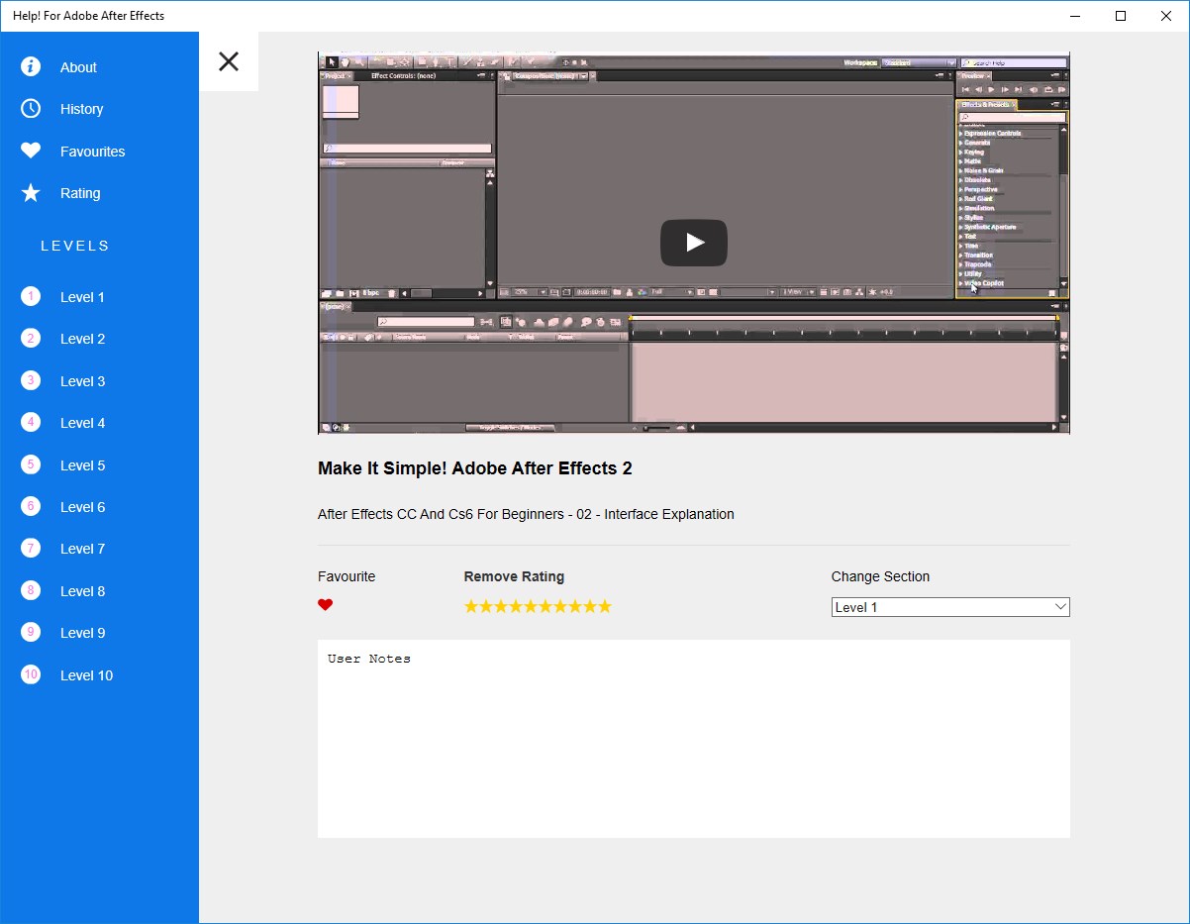Select Level 6 label in sidebar
The height and width of the screenshot is (924, 1190).
(82, 507)
